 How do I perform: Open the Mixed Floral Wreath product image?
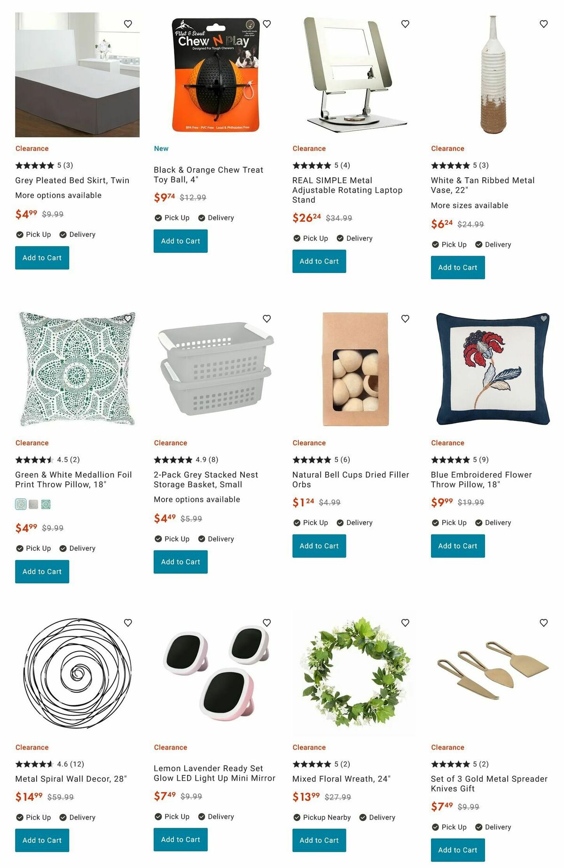point(355,673)
